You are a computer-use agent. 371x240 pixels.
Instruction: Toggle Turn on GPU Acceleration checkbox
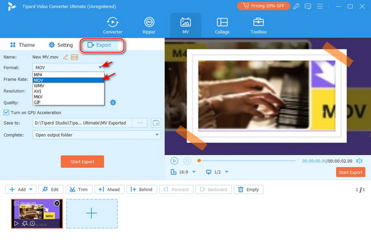[x=6, y=112]
